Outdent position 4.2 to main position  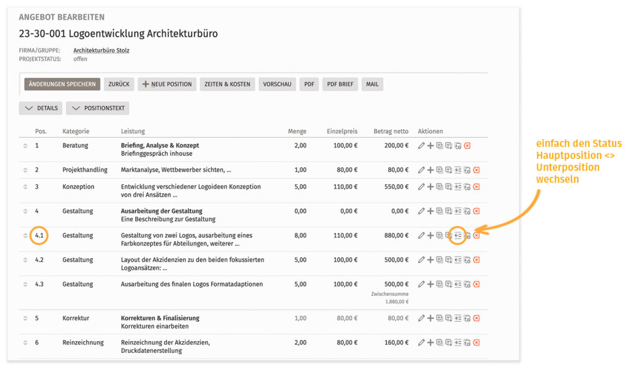(x=458, y=260)
